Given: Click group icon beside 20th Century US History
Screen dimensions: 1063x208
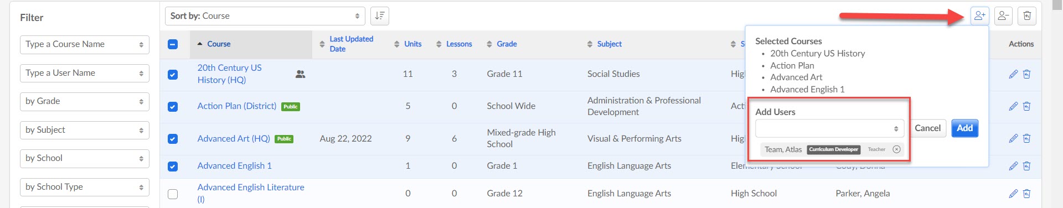Looking at the screenshot, I should click(x=300, y=74).
